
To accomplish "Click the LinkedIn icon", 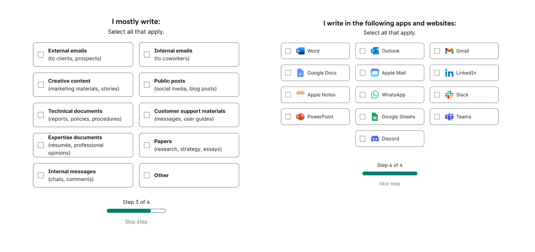I will click(449, 73).
